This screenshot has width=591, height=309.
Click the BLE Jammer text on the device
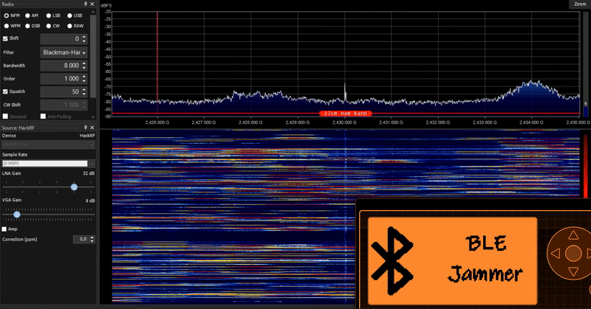point(485,259)
